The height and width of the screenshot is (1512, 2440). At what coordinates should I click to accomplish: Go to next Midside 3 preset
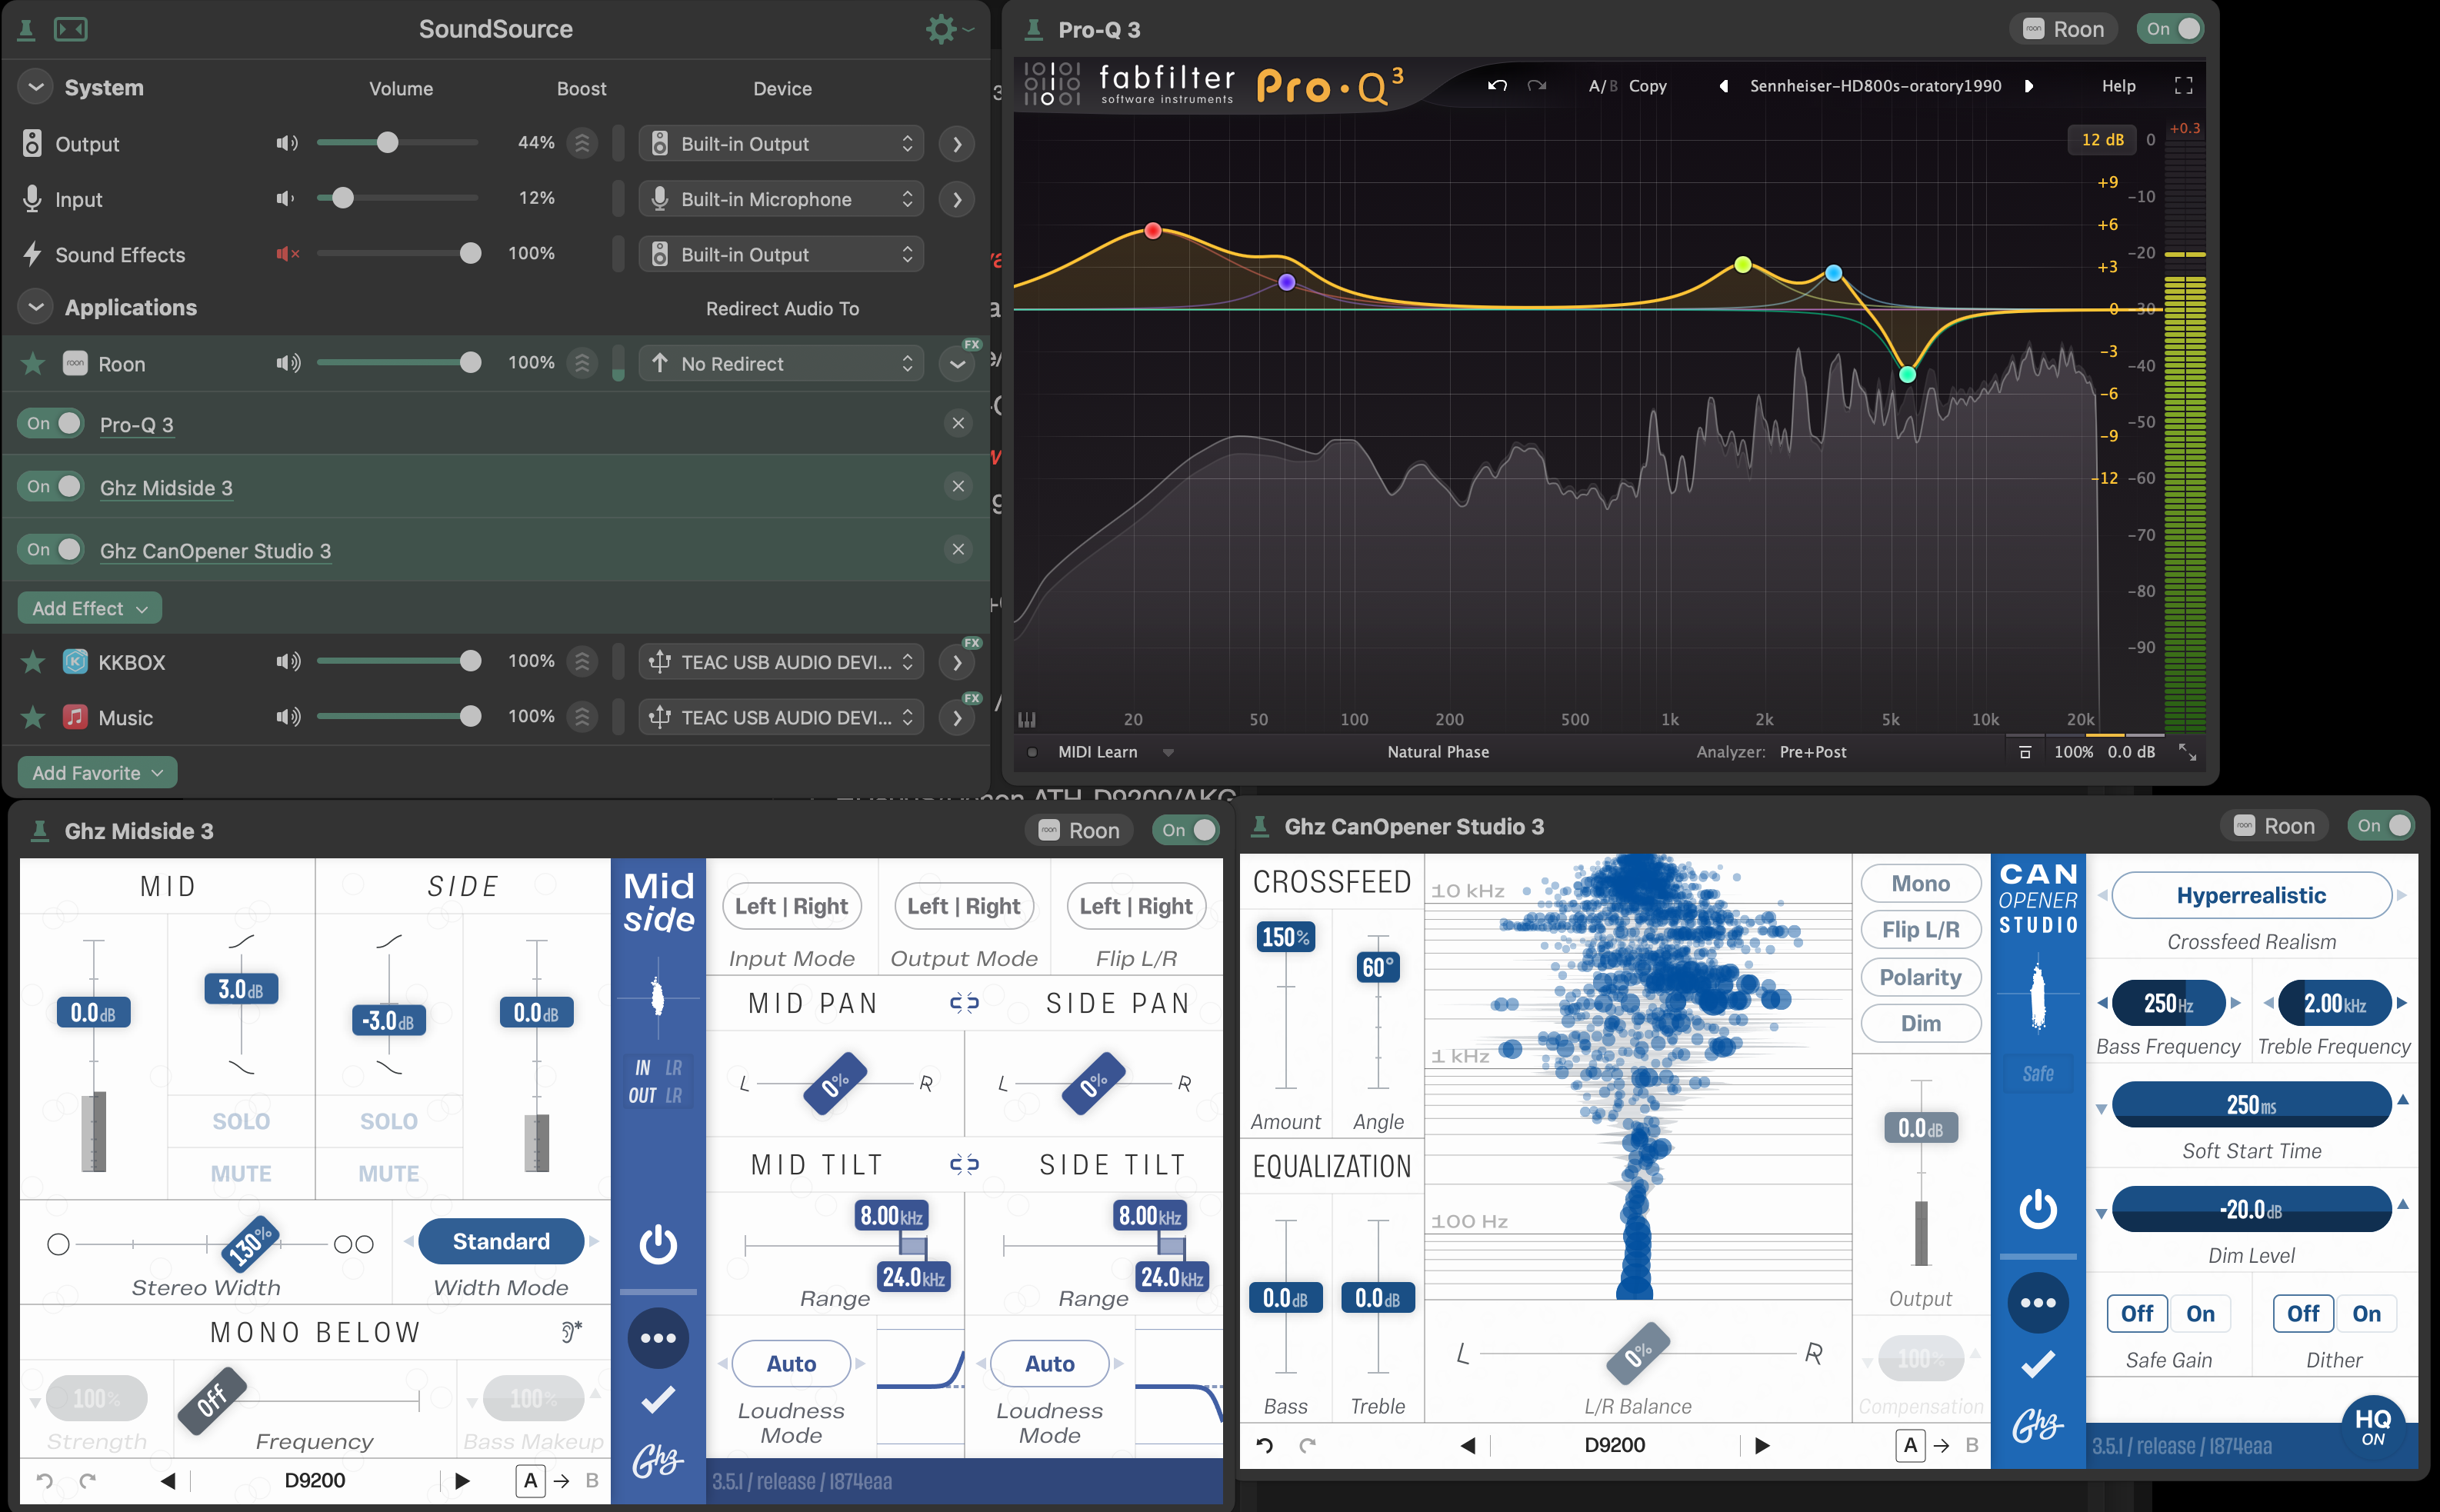tap(462, 1480)
